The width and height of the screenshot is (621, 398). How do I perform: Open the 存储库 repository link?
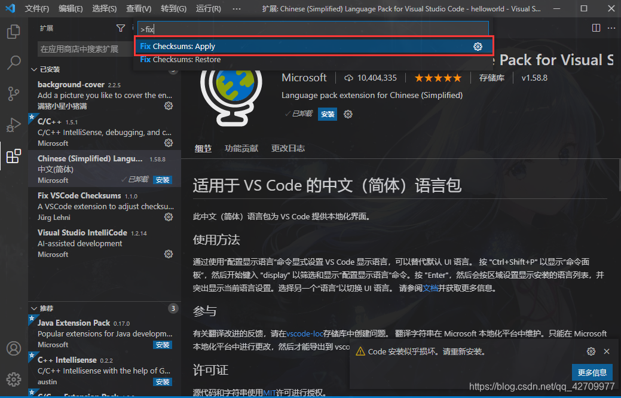coord(491,78)
